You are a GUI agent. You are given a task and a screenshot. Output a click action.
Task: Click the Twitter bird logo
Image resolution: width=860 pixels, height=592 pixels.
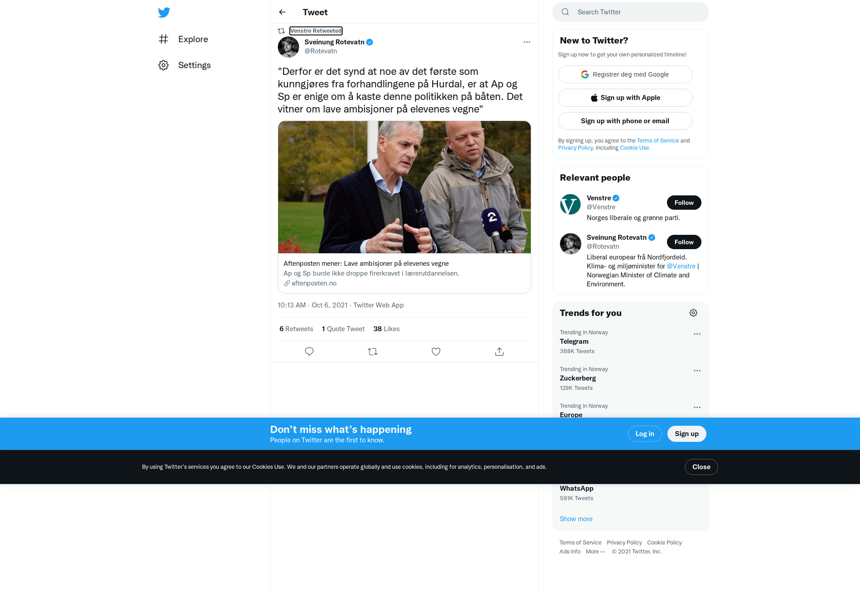(164, 12)
